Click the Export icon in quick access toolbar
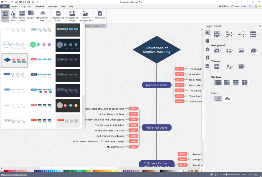Viewport: 262px width, 177px height. tap(32, 2)
